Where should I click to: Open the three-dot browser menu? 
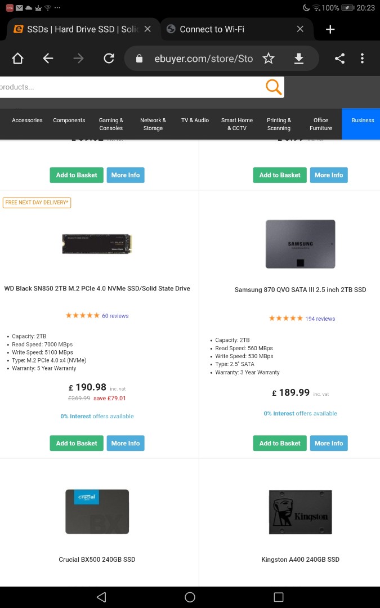tap(362, 59)
